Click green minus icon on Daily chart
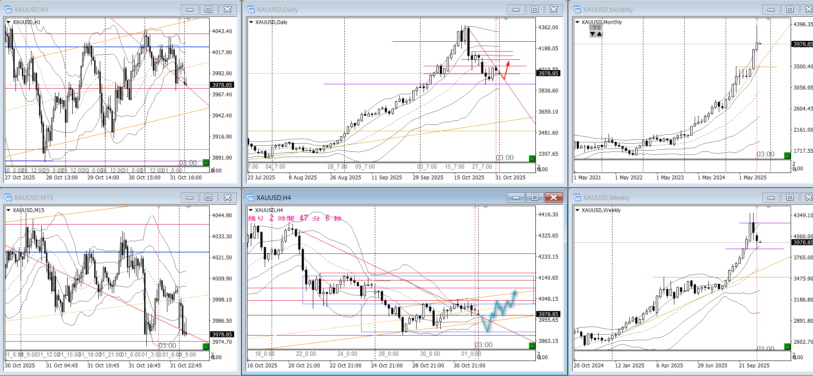 [532, 159]
